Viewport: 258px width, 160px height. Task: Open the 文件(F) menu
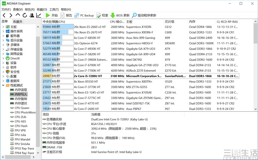pyautogui.click(x=6, y=9)
